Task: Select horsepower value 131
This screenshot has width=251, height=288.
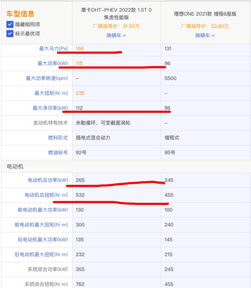Action: tap(168, 49)
